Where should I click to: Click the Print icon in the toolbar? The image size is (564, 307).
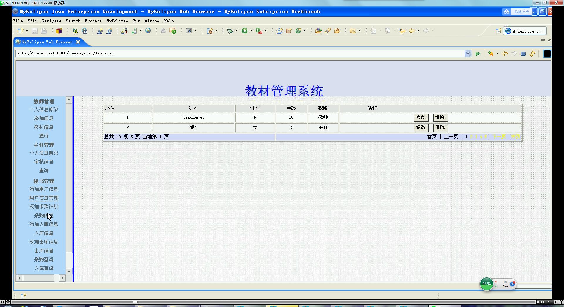(44, 31)
